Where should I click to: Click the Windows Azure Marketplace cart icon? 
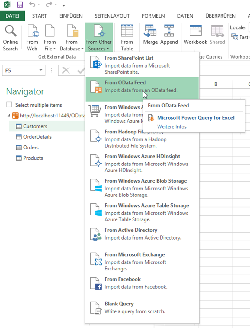click(95, 111)
